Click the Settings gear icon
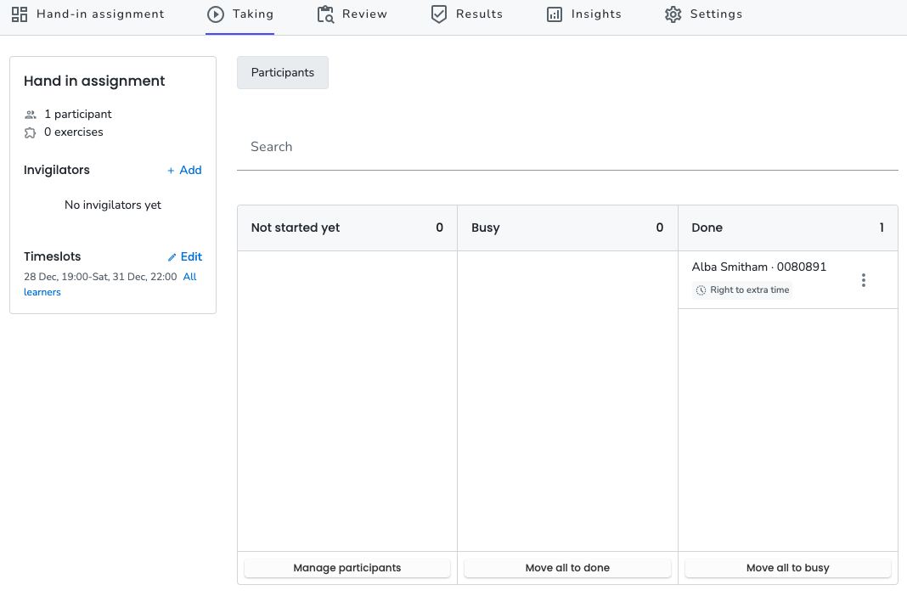The width and height of the screenshot is (907, 596). pyautogui.click(x=673, y=14)
